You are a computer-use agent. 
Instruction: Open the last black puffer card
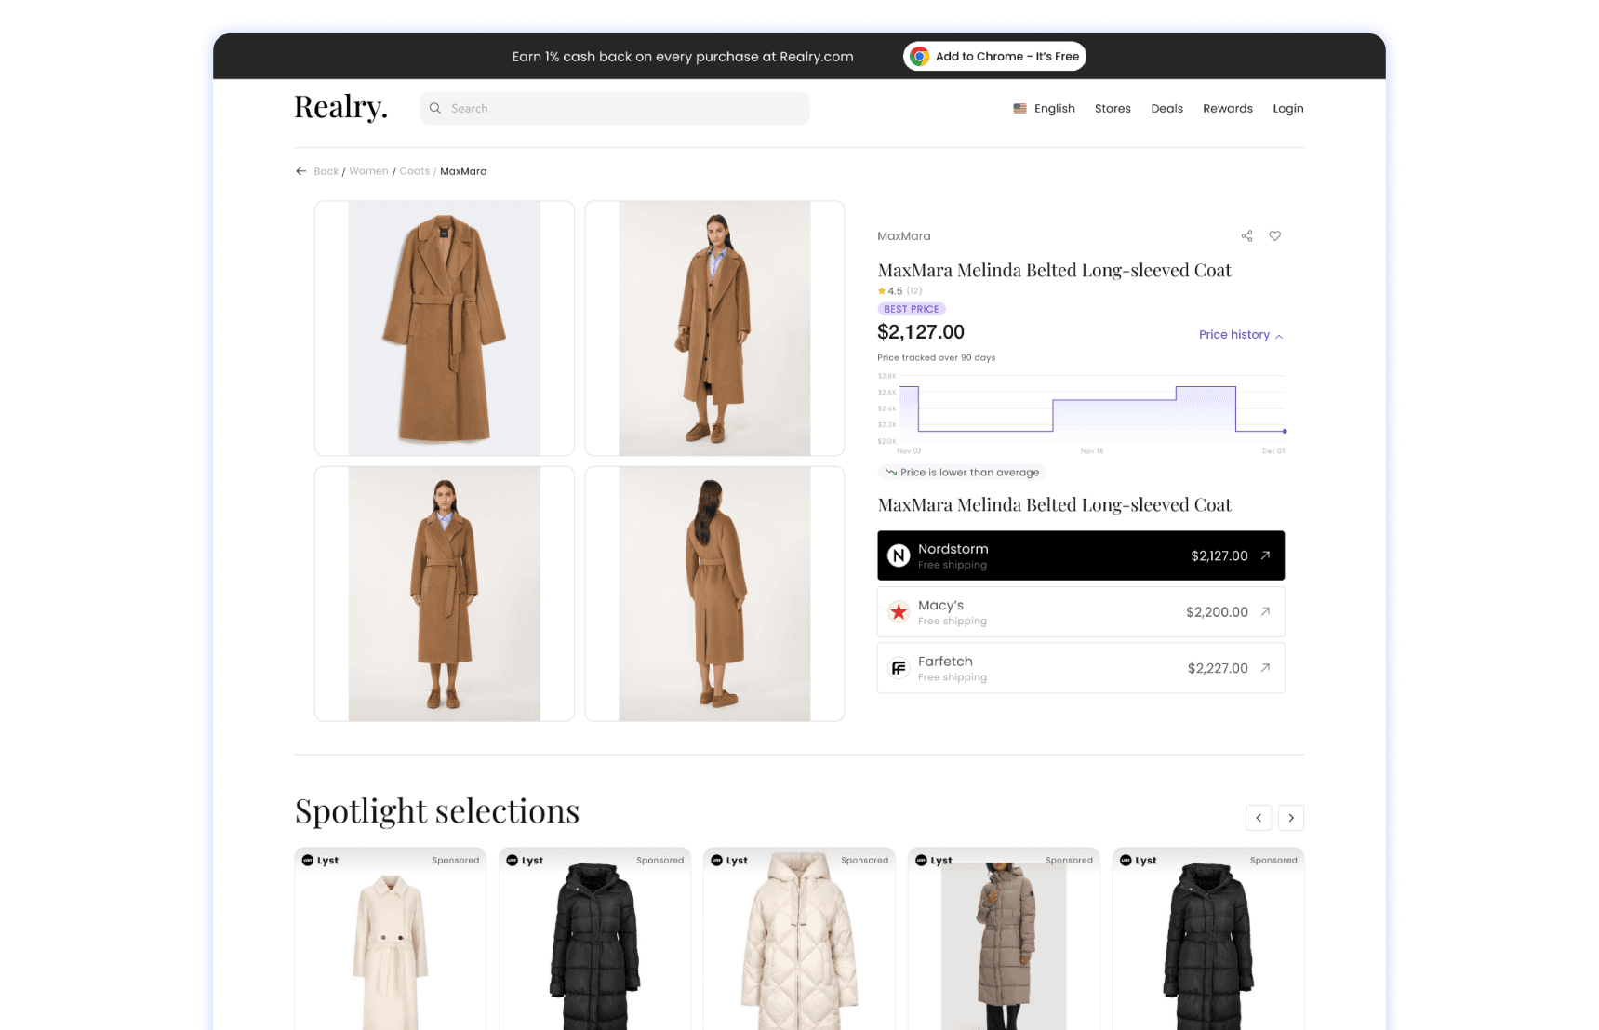point(1208,939)
